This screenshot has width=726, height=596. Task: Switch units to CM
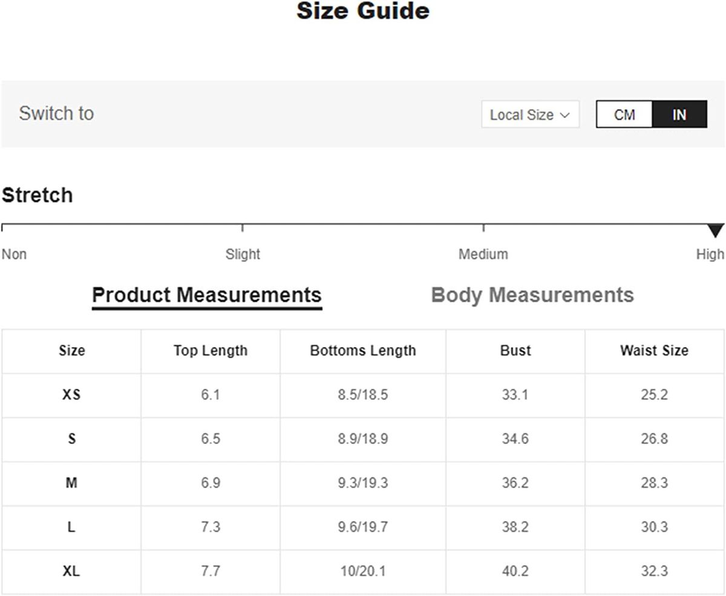624,114
